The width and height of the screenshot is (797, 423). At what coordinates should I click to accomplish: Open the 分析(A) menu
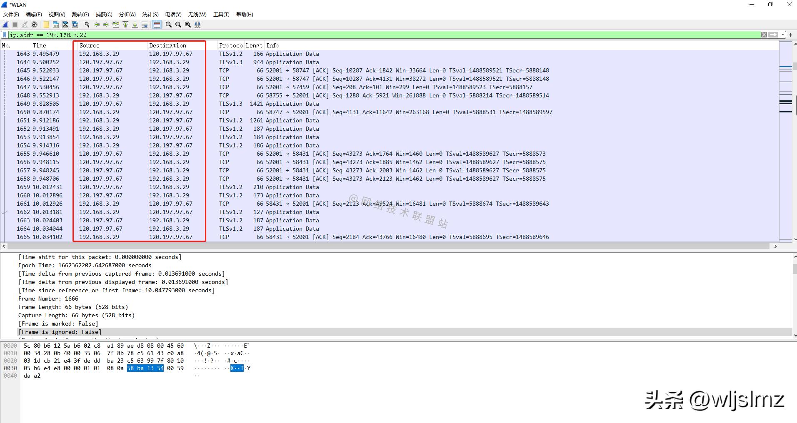[x=127, y=15]
